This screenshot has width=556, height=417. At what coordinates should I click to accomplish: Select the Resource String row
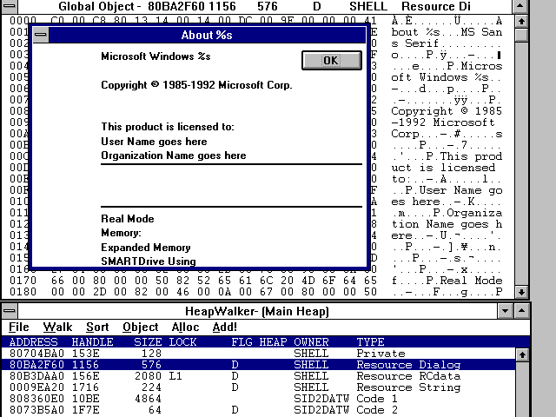click(x=261, y=387)
